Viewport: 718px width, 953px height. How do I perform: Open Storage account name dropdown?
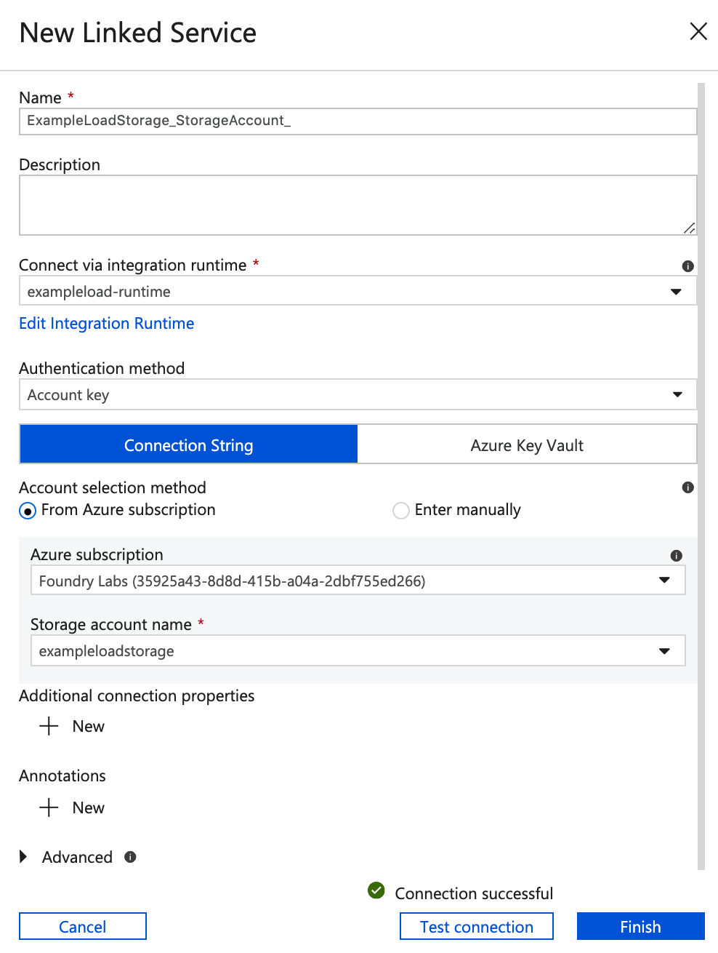point(663,651)
